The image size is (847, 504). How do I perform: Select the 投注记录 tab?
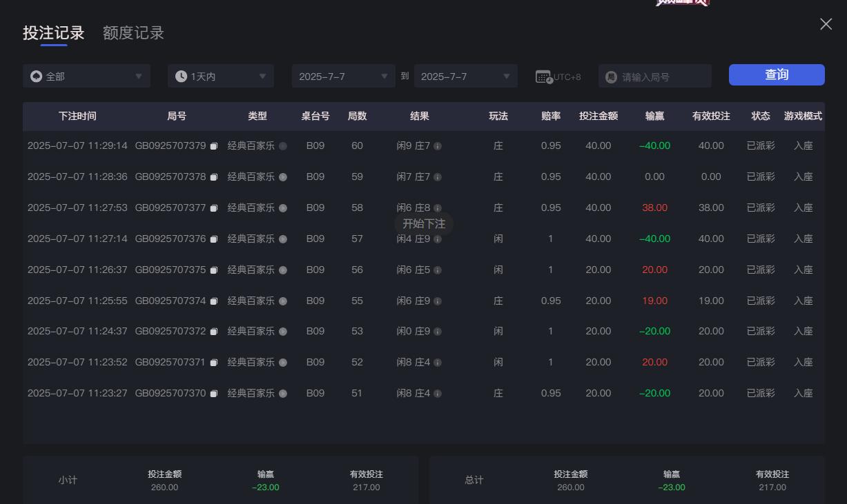[x=52, y=32]
